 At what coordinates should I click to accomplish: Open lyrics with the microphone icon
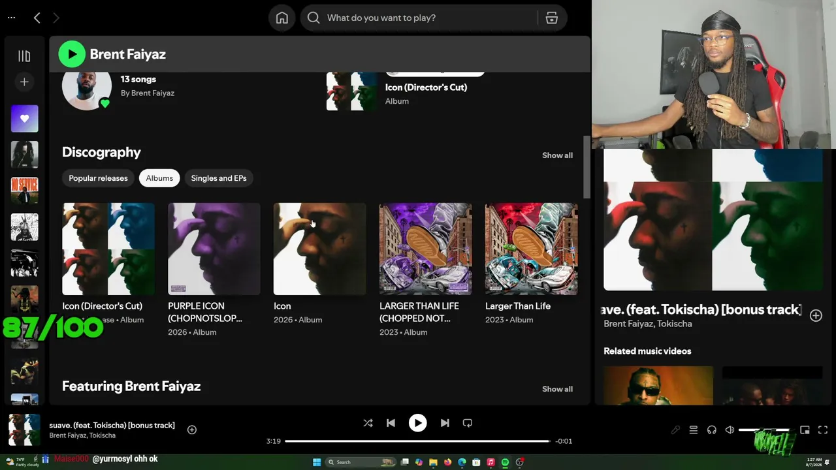[x=675, y=430]
